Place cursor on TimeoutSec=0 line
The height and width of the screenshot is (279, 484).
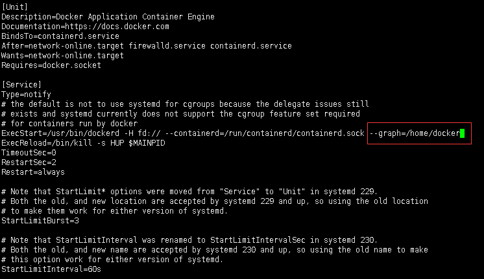[29, 153]
